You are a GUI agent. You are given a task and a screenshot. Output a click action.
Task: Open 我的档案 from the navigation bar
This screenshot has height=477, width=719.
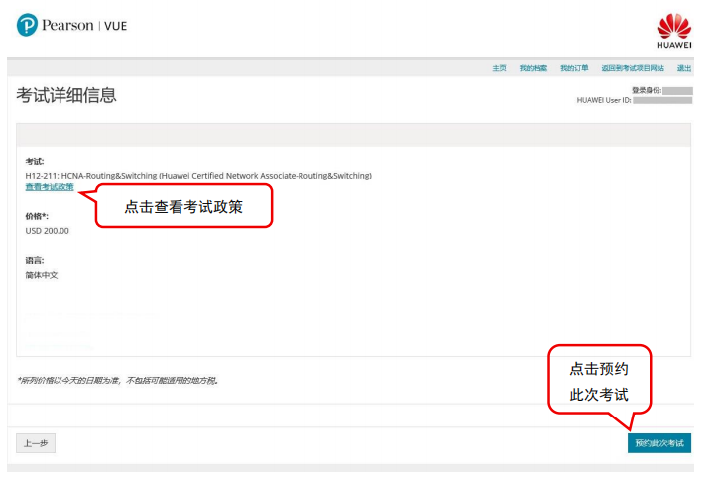click(x=533, y=68)
